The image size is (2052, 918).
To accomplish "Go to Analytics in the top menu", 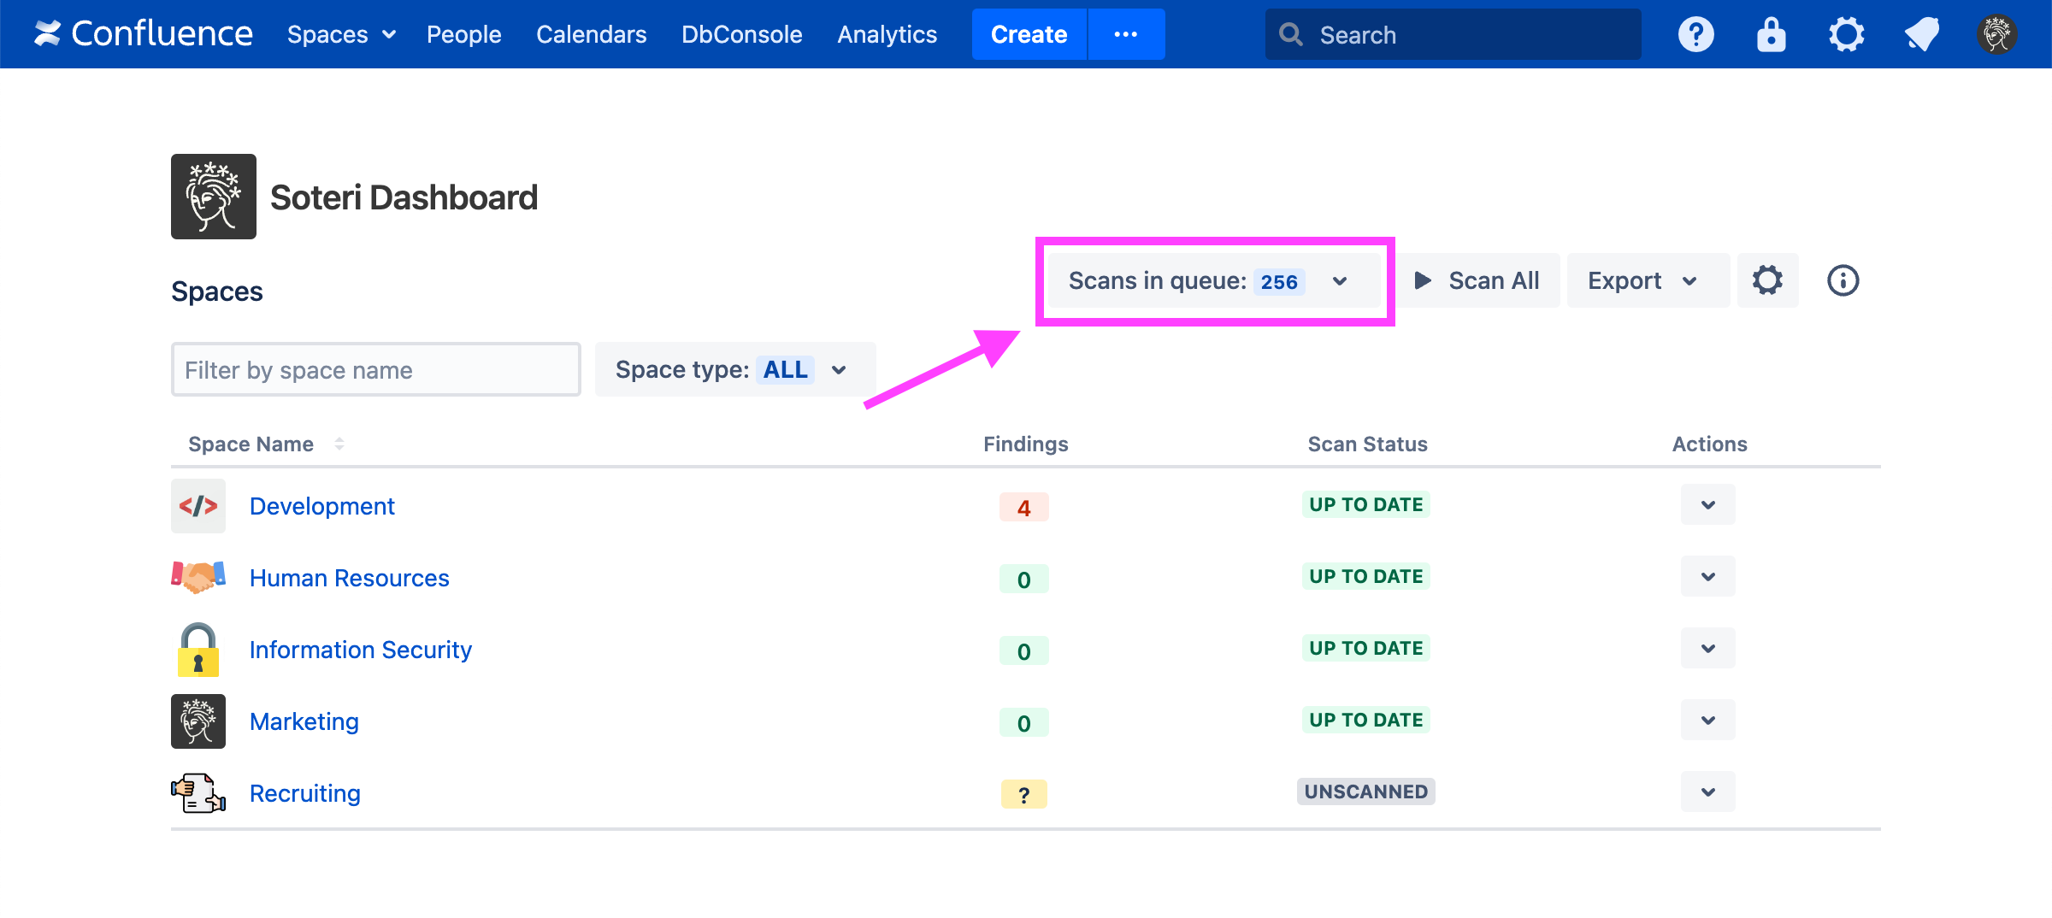I will coord(887,34).
